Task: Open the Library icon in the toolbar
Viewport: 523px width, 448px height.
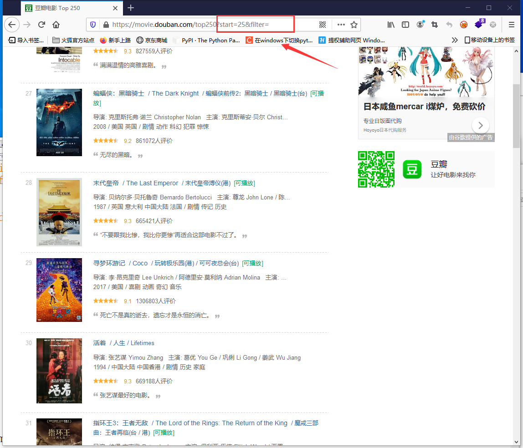Action: tap(391, 25)
